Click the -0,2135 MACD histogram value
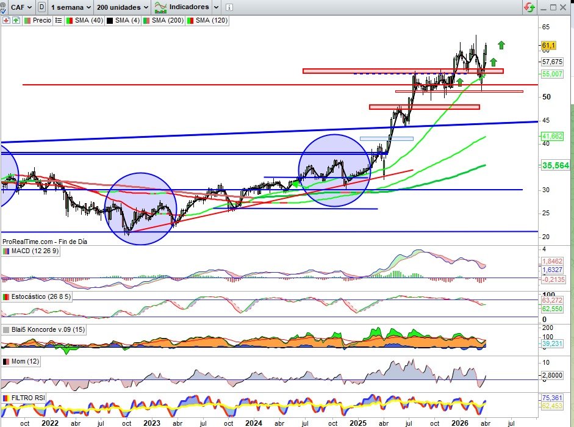This screenshot has width=574, height=427. click(553, 279)
